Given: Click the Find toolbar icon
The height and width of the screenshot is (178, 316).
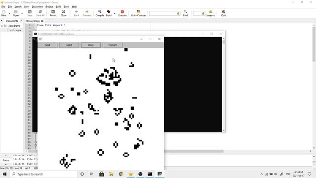Looking at the screenshot, I should click(x=186, y=13).
